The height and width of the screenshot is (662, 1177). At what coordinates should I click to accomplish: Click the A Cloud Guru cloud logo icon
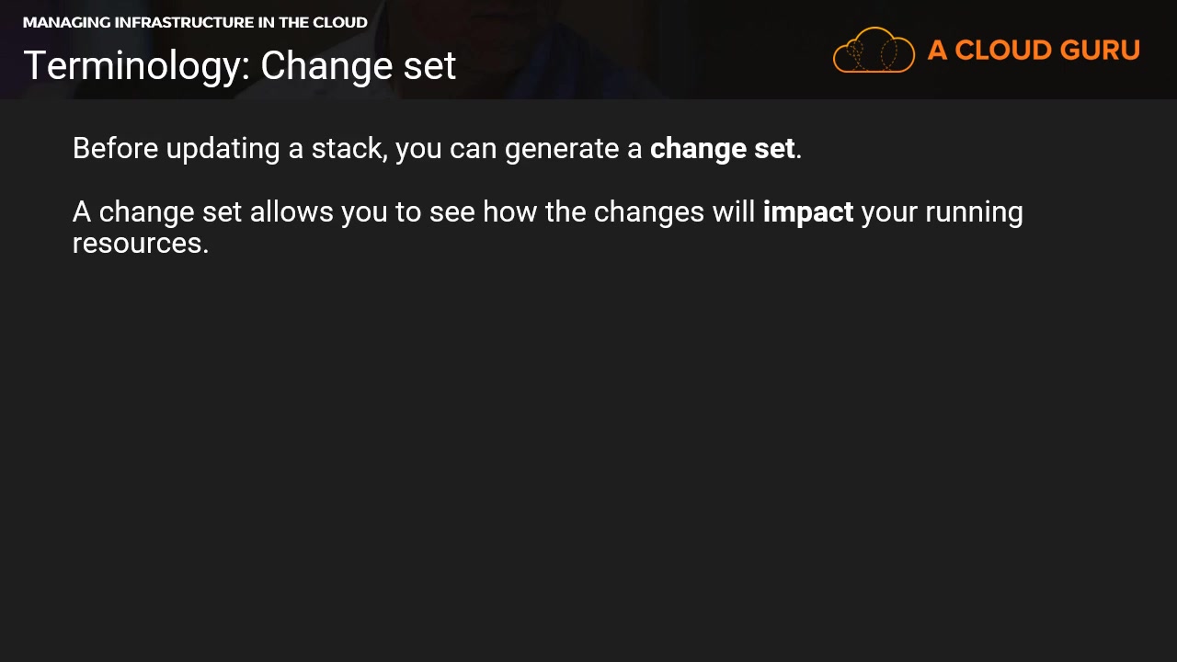[874, 50]
